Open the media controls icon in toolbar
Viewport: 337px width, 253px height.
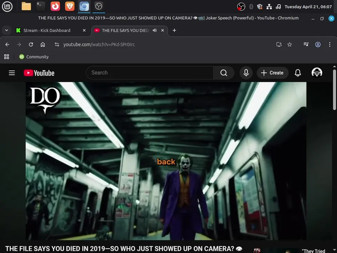(x=306, y=44)
